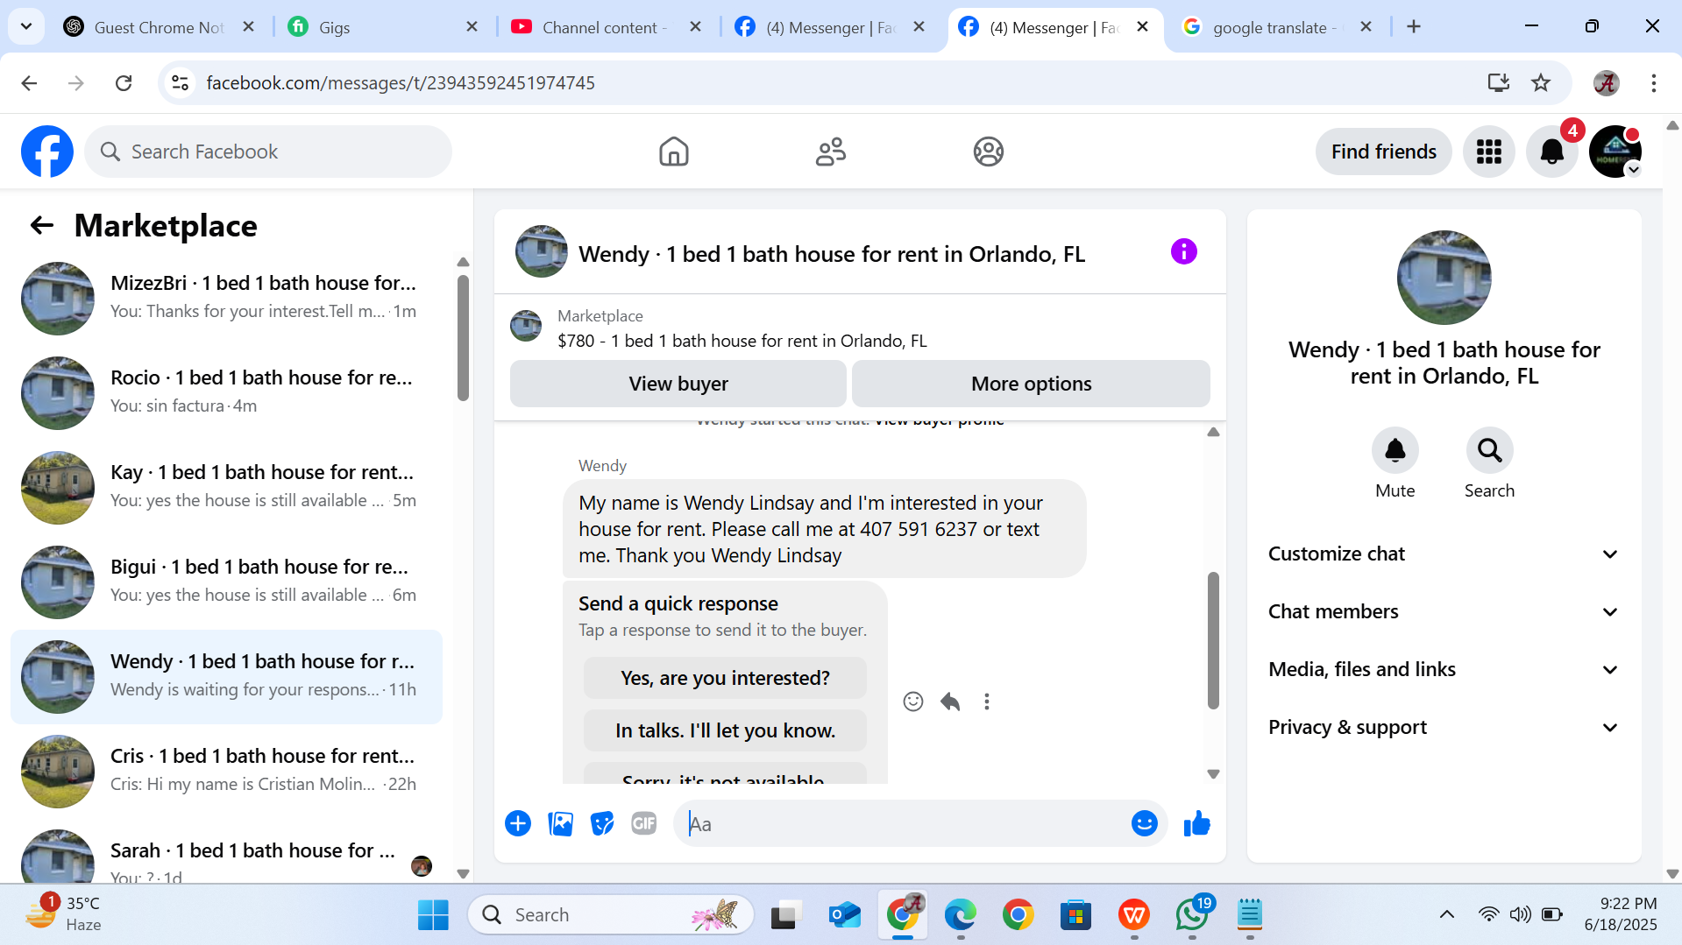Image resolution: width=1682 pixels, height=945 pixels.
Task: Bookmark this page with the star icon
Action: pos(1541,82)
